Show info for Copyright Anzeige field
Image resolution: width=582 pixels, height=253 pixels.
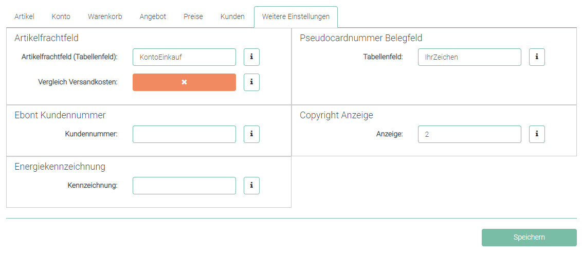[537, 134]
